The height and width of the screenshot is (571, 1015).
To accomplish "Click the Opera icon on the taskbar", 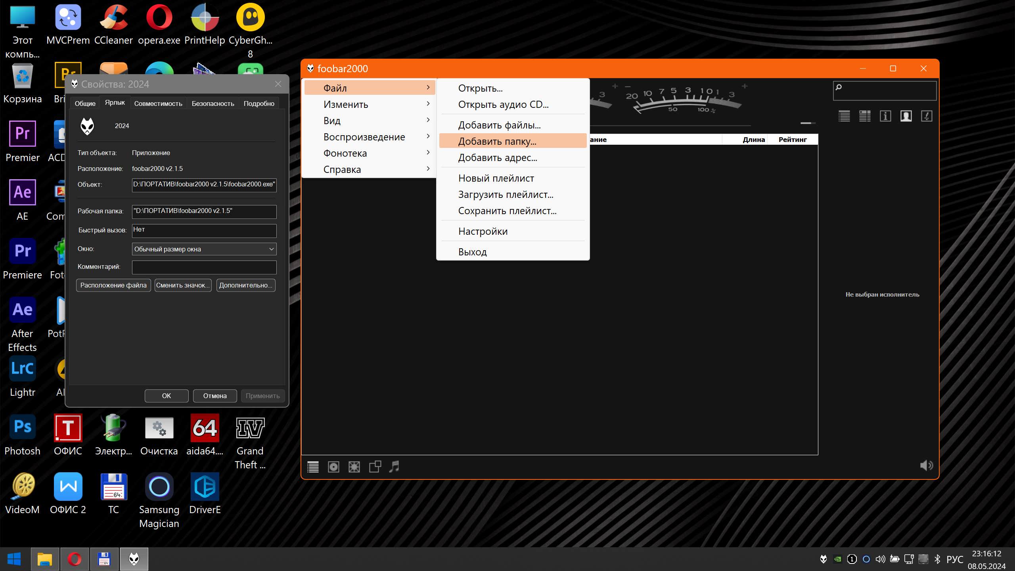I will pos(75,559).
